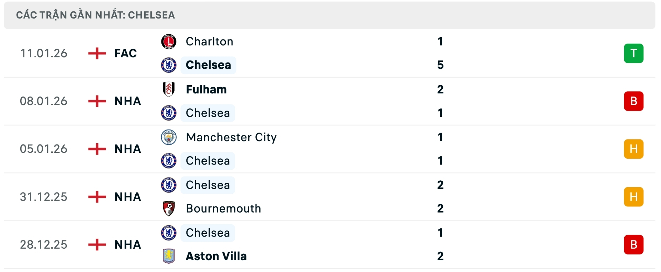The image size is (661, 272).
Task: Click the Bournemouth club crest icon
Action: [x=168, y=208]
